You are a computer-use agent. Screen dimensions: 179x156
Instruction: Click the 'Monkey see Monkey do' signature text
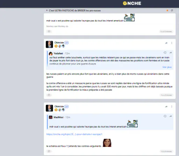[57, 26]
